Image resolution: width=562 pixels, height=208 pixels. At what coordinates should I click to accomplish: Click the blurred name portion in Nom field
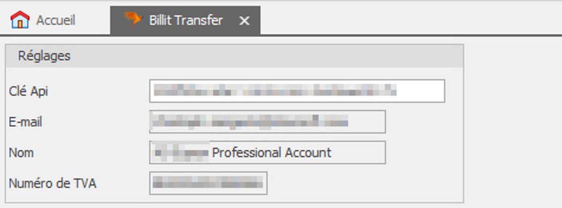(x=181, y=153)
